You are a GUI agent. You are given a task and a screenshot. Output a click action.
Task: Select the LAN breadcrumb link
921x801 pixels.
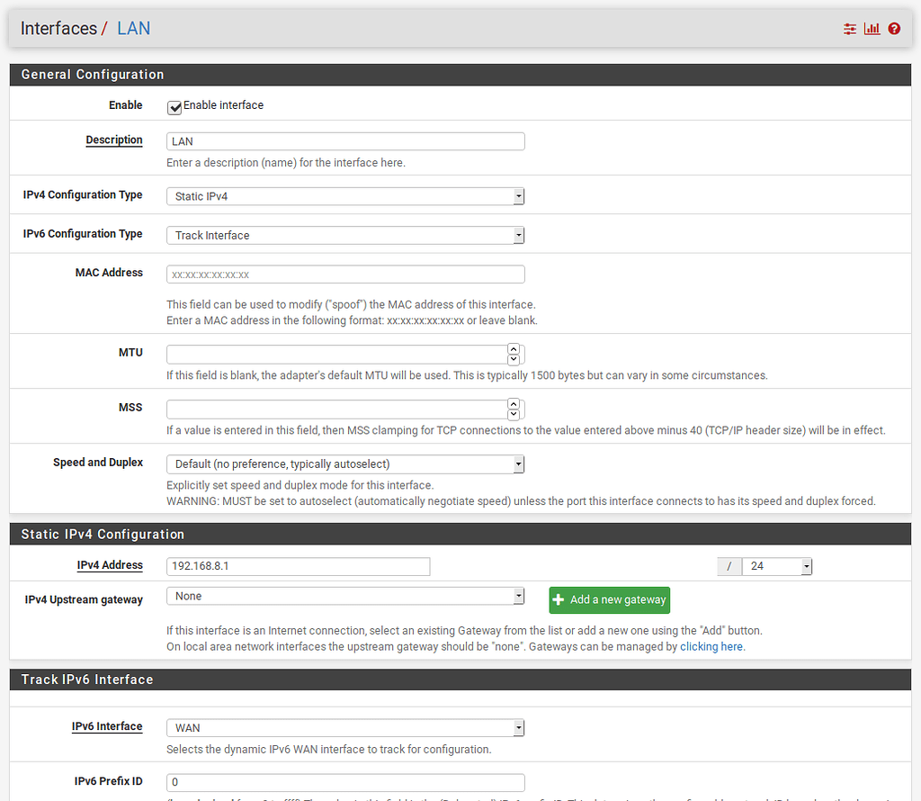133,28
